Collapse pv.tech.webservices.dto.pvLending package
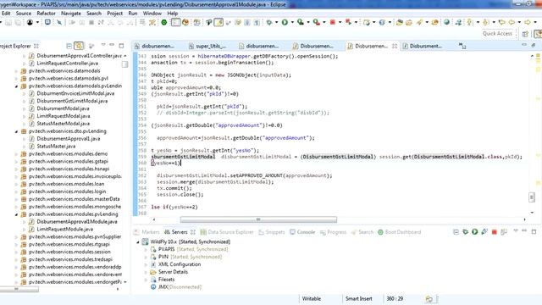 pyautogui.click(x=16, y=131)
